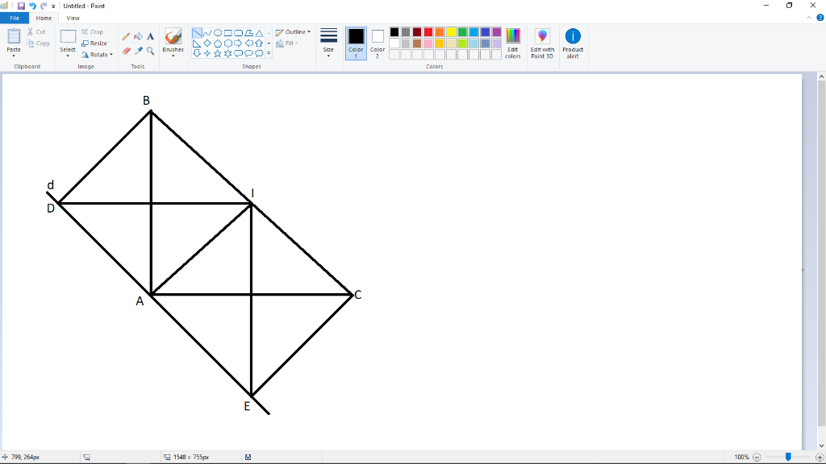Click the Brushes tool icon

coord(173,36)
